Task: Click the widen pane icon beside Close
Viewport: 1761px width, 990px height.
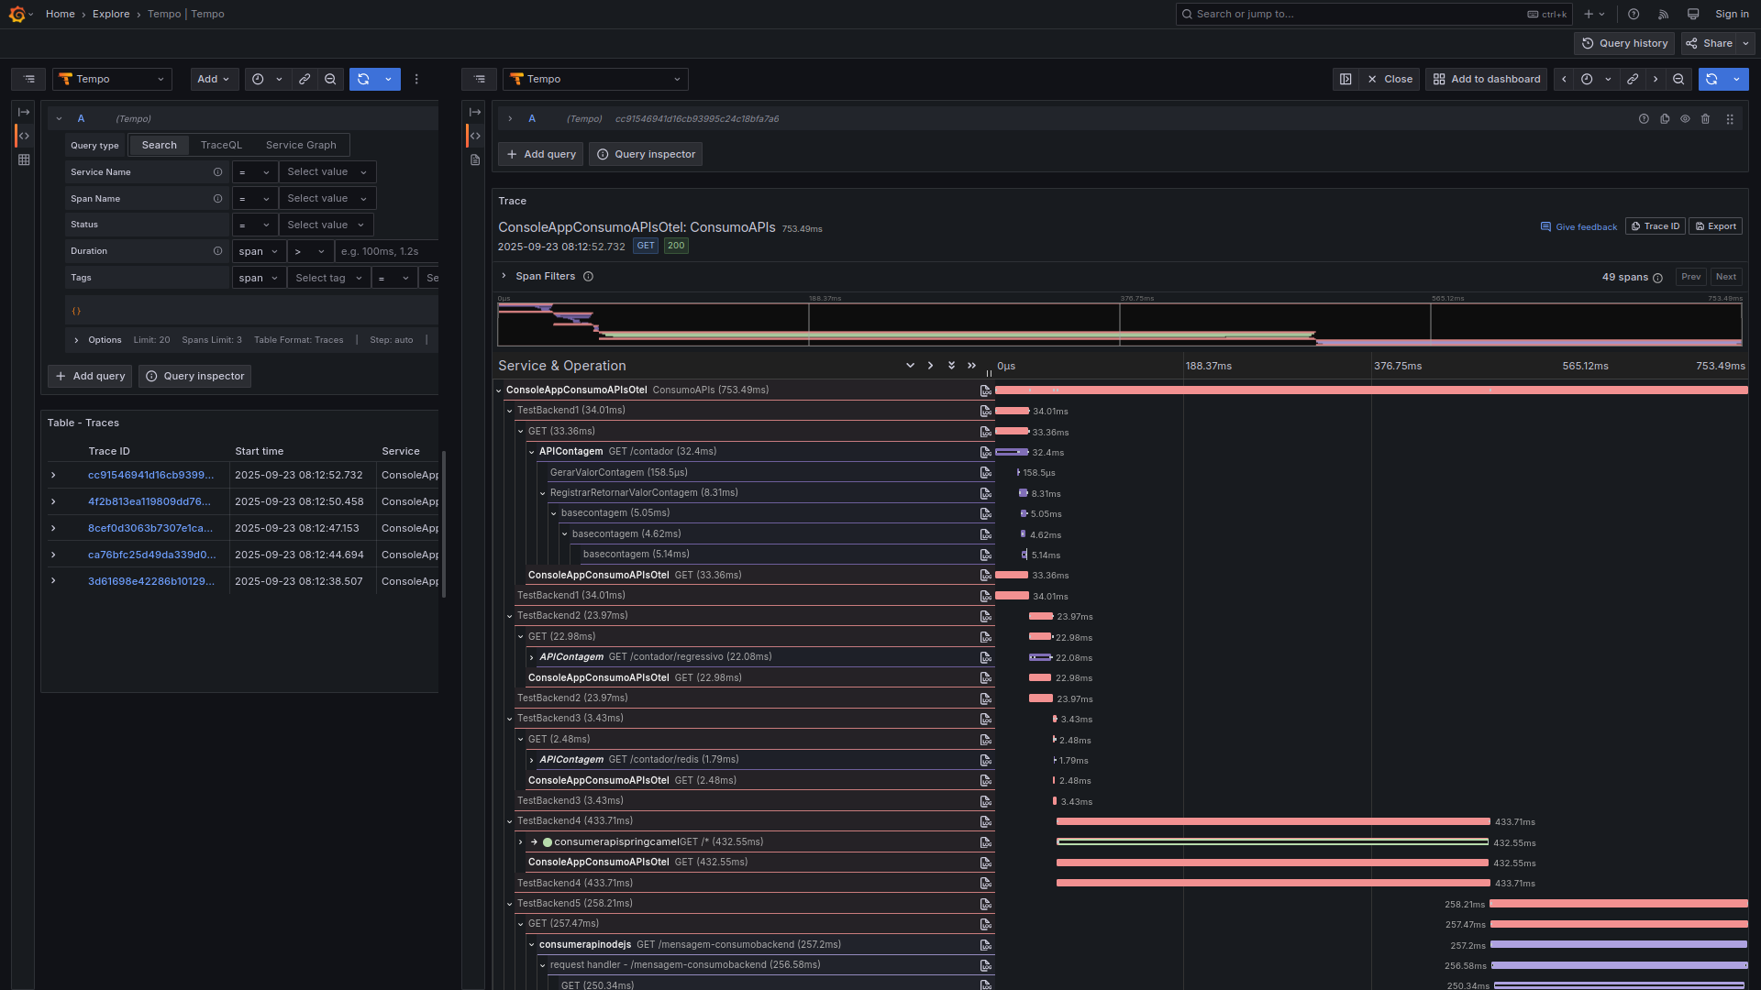Action: coord(1346,80)
